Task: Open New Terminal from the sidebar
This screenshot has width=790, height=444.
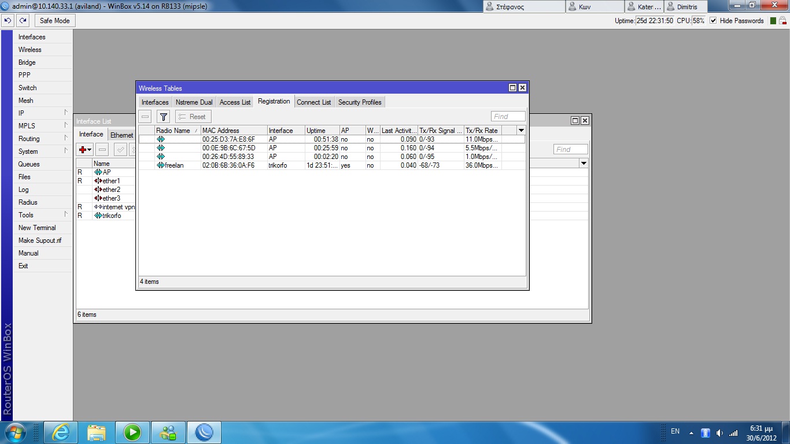Action: (37, 228)
